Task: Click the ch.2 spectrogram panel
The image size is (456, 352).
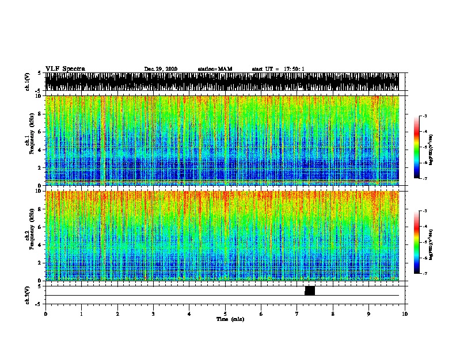Action: point(222,236)
